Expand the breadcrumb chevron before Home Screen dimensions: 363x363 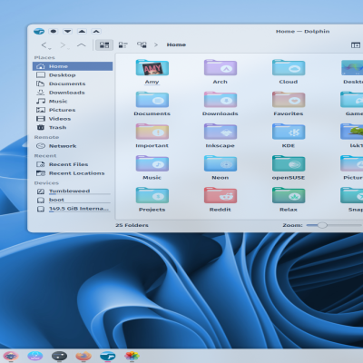[156, 44]
